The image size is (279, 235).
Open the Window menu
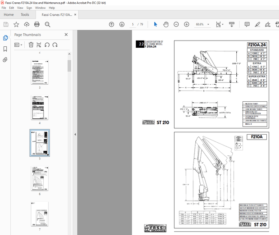(x=40, y=8)
